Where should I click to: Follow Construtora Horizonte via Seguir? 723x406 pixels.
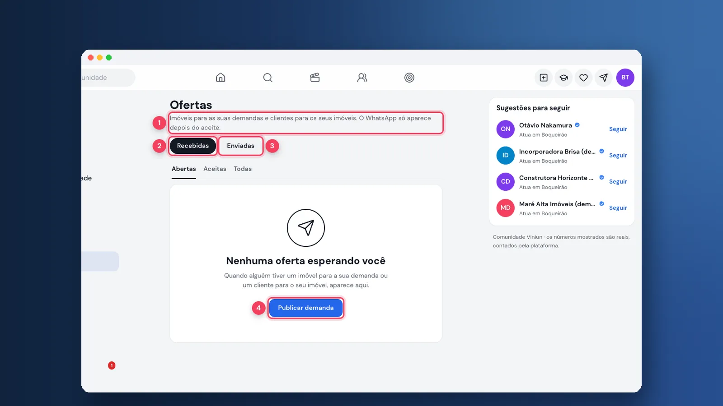tap(618, 181)
